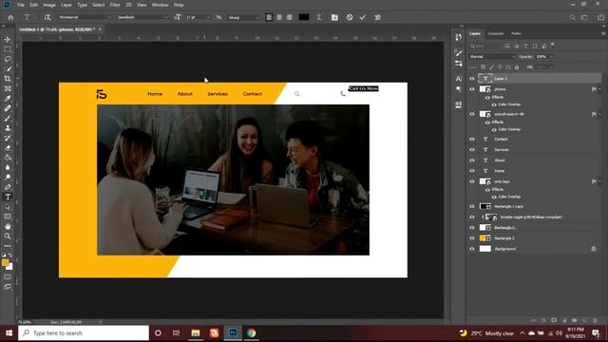Hide the Services text layer

click(472, 150)
